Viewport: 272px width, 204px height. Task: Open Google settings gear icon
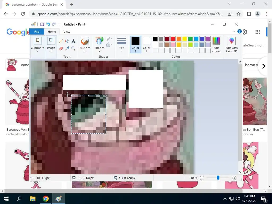[x=245, y=32]
